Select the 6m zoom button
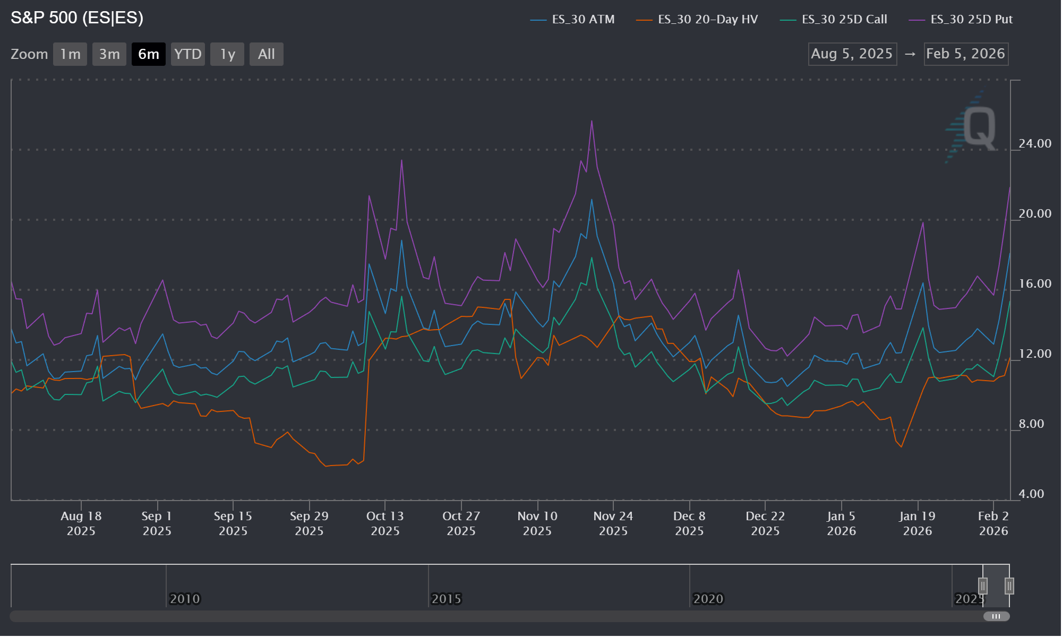The height and width of the screenshot is (637, 1062). pos(149,54)
